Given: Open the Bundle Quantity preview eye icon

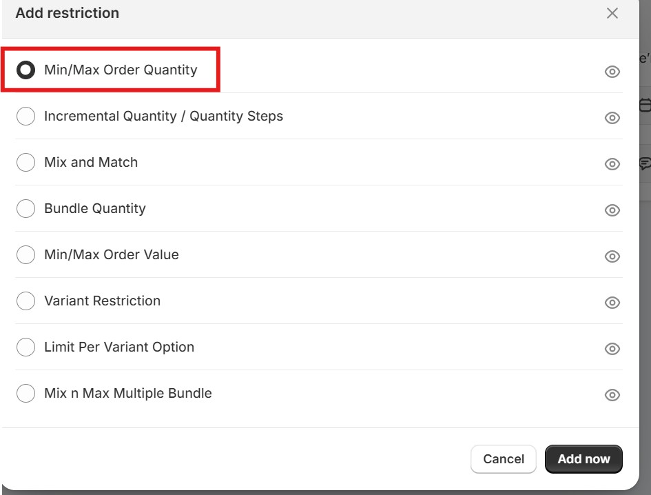Looking at the screenshot, I should (612, 210).
